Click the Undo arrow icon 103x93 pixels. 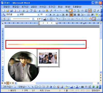(x=55, y=11)
